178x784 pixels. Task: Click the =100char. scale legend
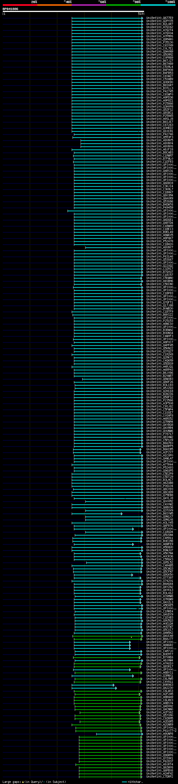pos(132,781)
